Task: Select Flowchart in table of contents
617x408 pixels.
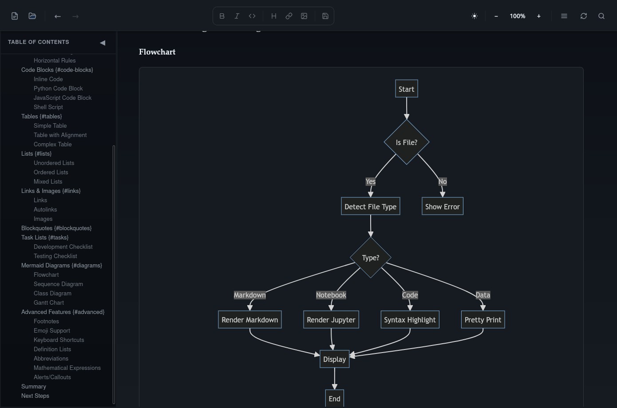Action: coord(46,275)
